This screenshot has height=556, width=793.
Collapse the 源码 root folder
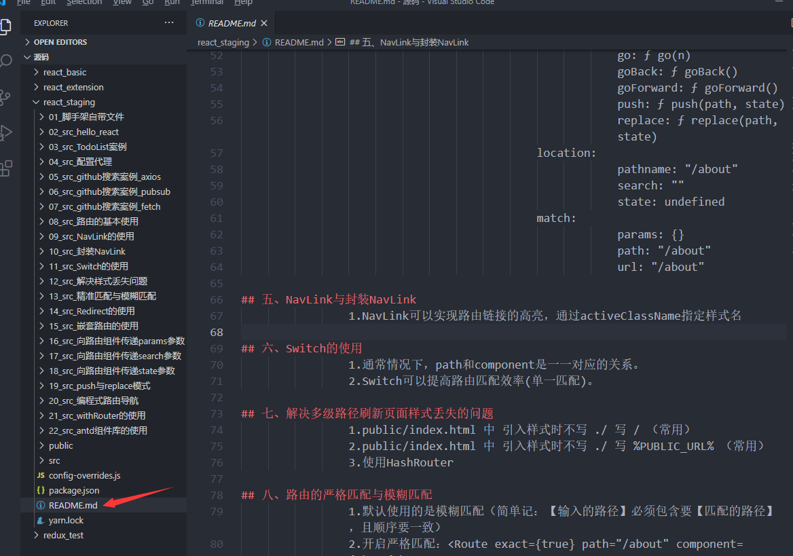coord(28,57)
